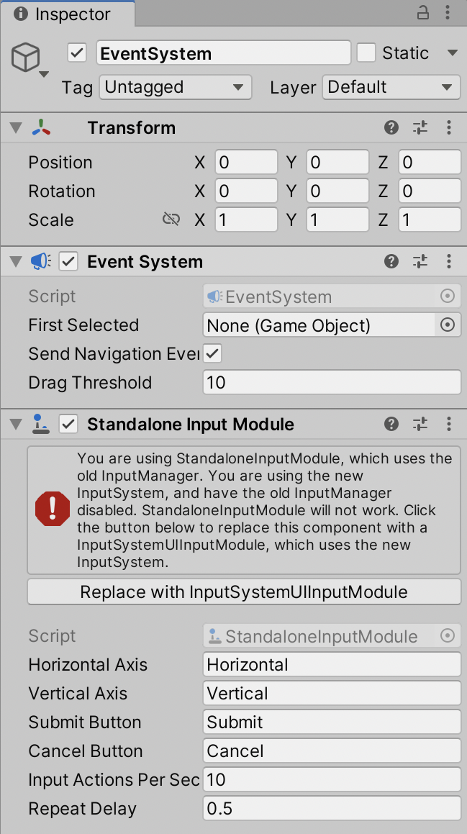The image size is (467, 834).
Task: Click the Inspector lock icon
Action: (423, 13)
